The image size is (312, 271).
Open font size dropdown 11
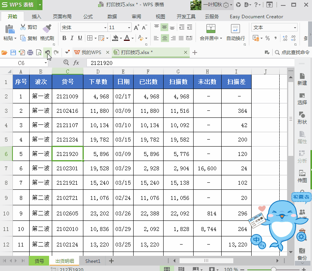[x=129, y=28]
